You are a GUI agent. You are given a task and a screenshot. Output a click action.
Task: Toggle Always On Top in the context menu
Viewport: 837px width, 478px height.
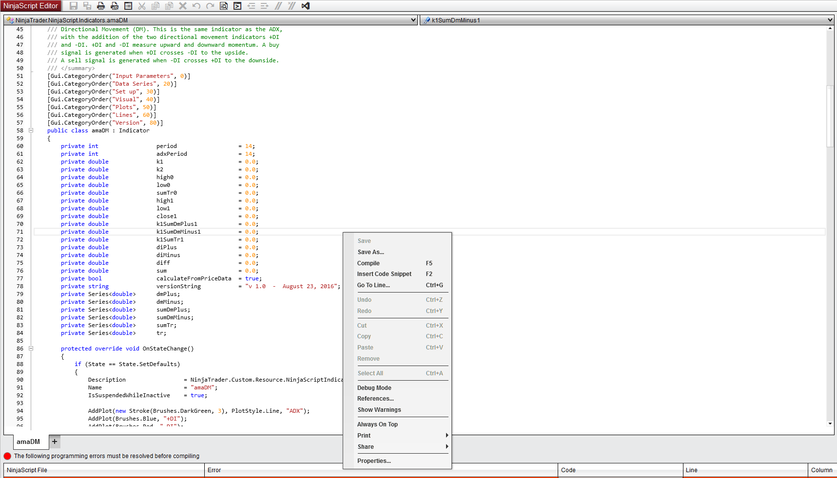click(x=377, y=424)
